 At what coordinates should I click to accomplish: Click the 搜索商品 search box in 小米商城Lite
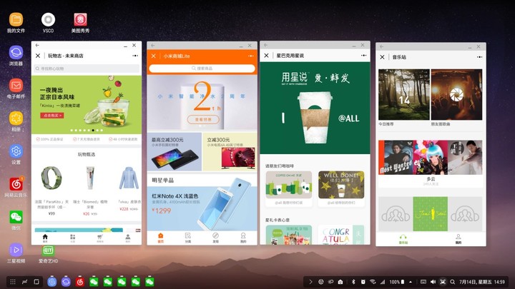point(202,69)
